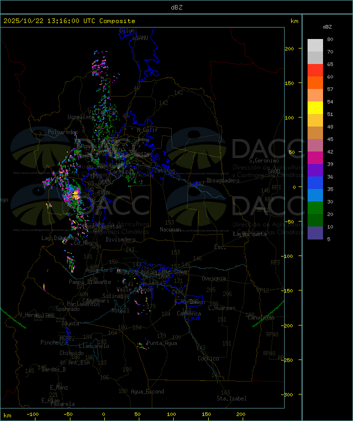Click the Nihuil place label
353x421 pixels.
coord(120,310)
